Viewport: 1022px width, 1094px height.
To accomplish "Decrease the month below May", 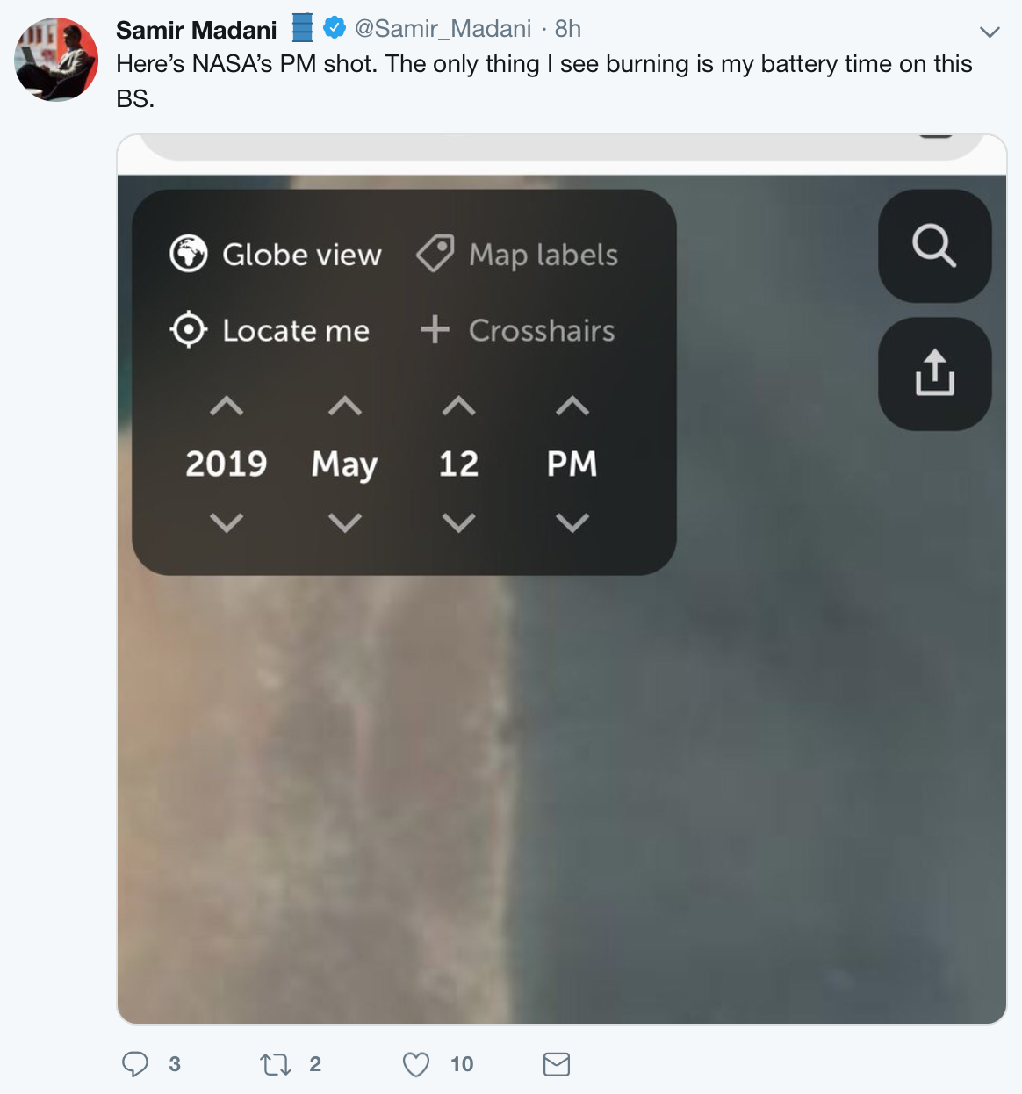I will coord(345,523).
